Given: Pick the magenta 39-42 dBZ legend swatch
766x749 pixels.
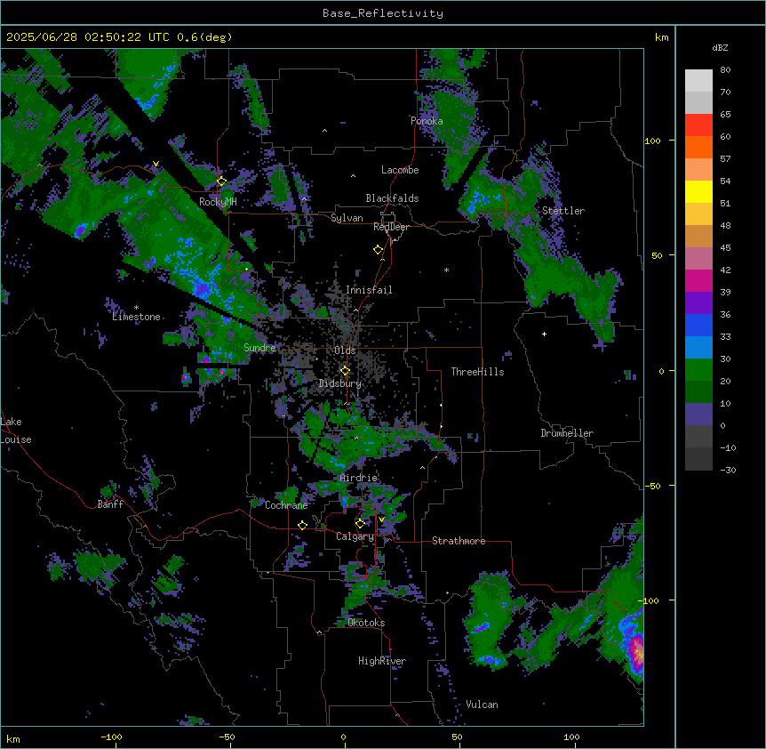Looking at the screenshot, I should click(698, 280).
